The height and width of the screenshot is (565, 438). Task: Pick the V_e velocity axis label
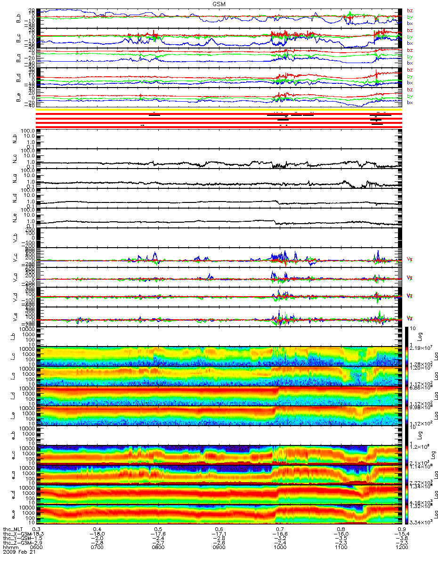click(x=14, y=318)
